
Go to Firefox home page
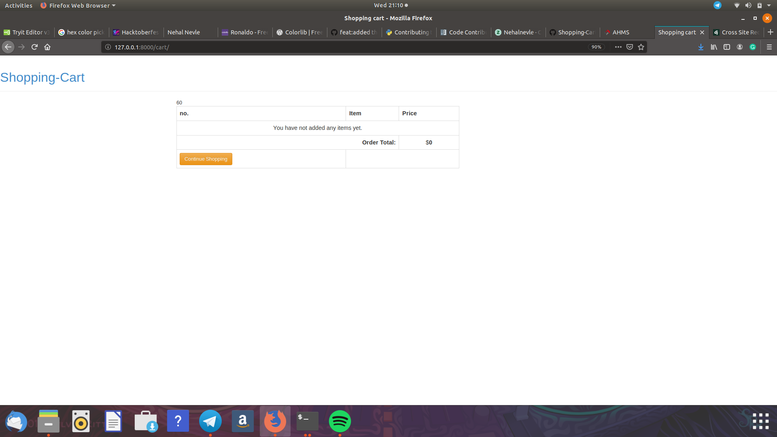tap(47, 47)
